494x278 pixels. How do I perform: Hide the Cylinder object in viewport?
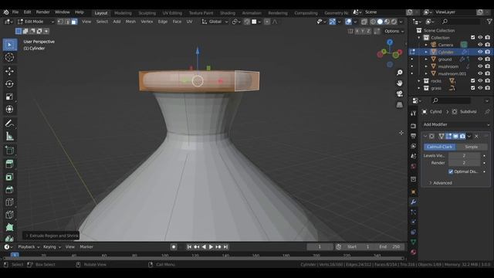[480, 52]
